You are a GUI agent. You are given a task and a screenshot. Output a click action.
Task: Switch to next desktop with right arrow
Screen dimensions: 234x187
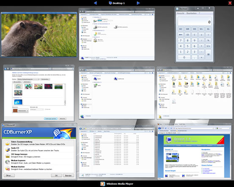[x=138, y=3]
